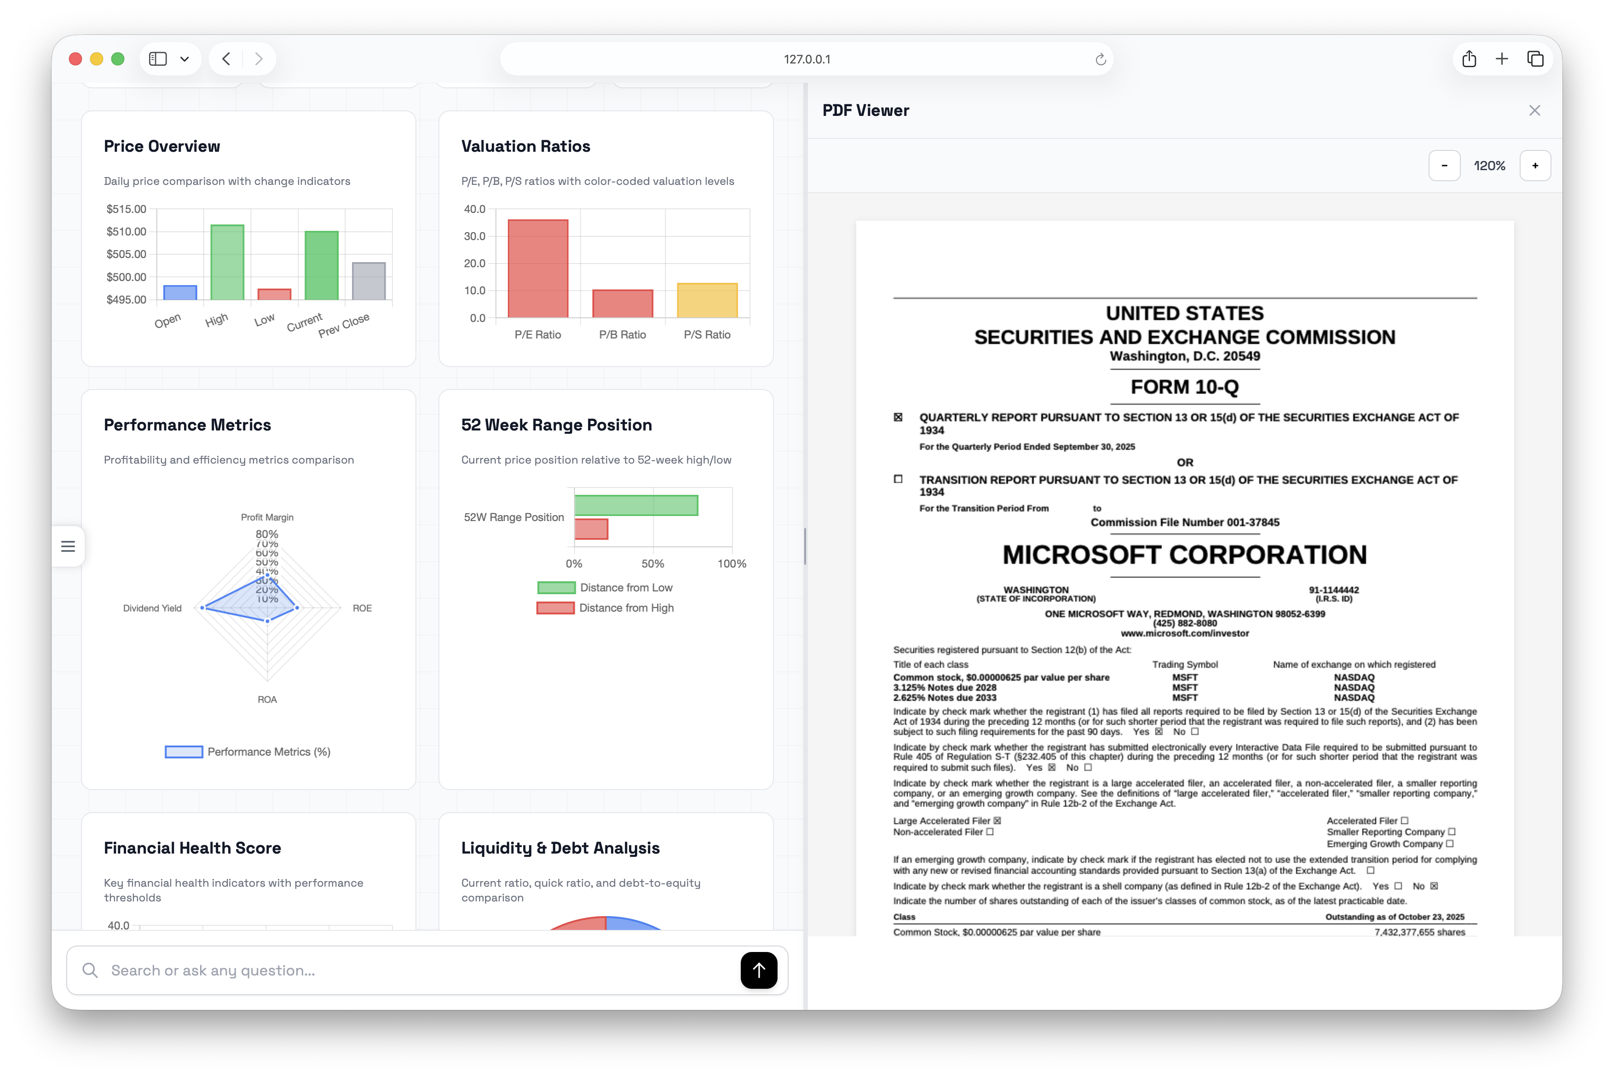Image resolution: width=1614 pixels, height=1078 pixels.
Task: Close the PDF Viewer panel
Action: click(x=1534, y=111)
